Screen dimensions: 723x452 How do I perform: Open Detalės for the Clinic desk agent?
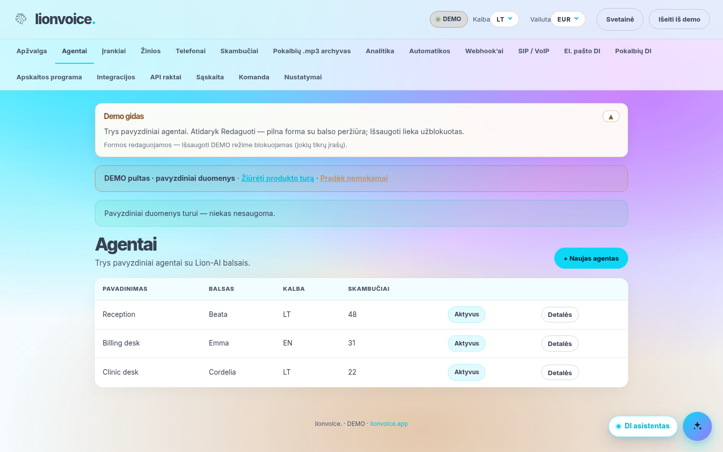coord(560,373)
